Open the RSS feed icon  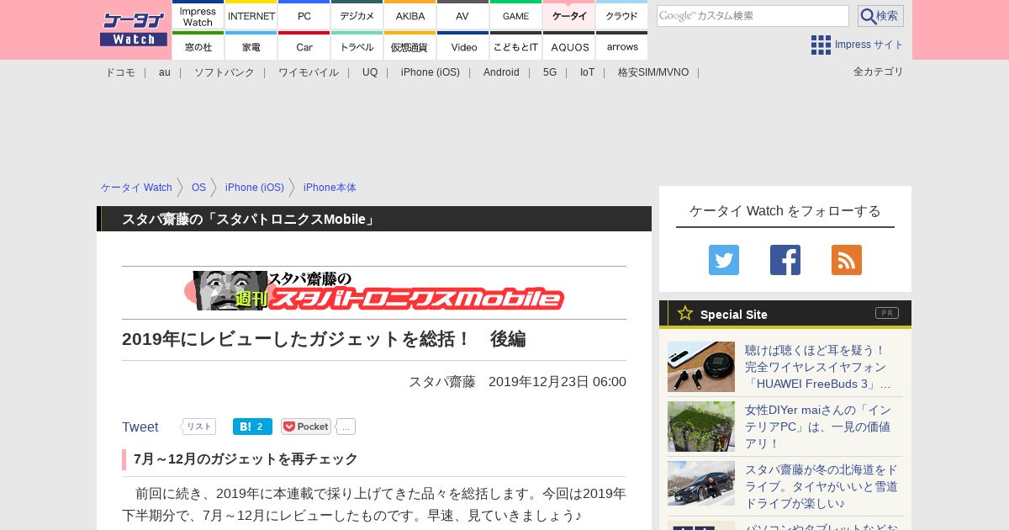click(847, 260)
